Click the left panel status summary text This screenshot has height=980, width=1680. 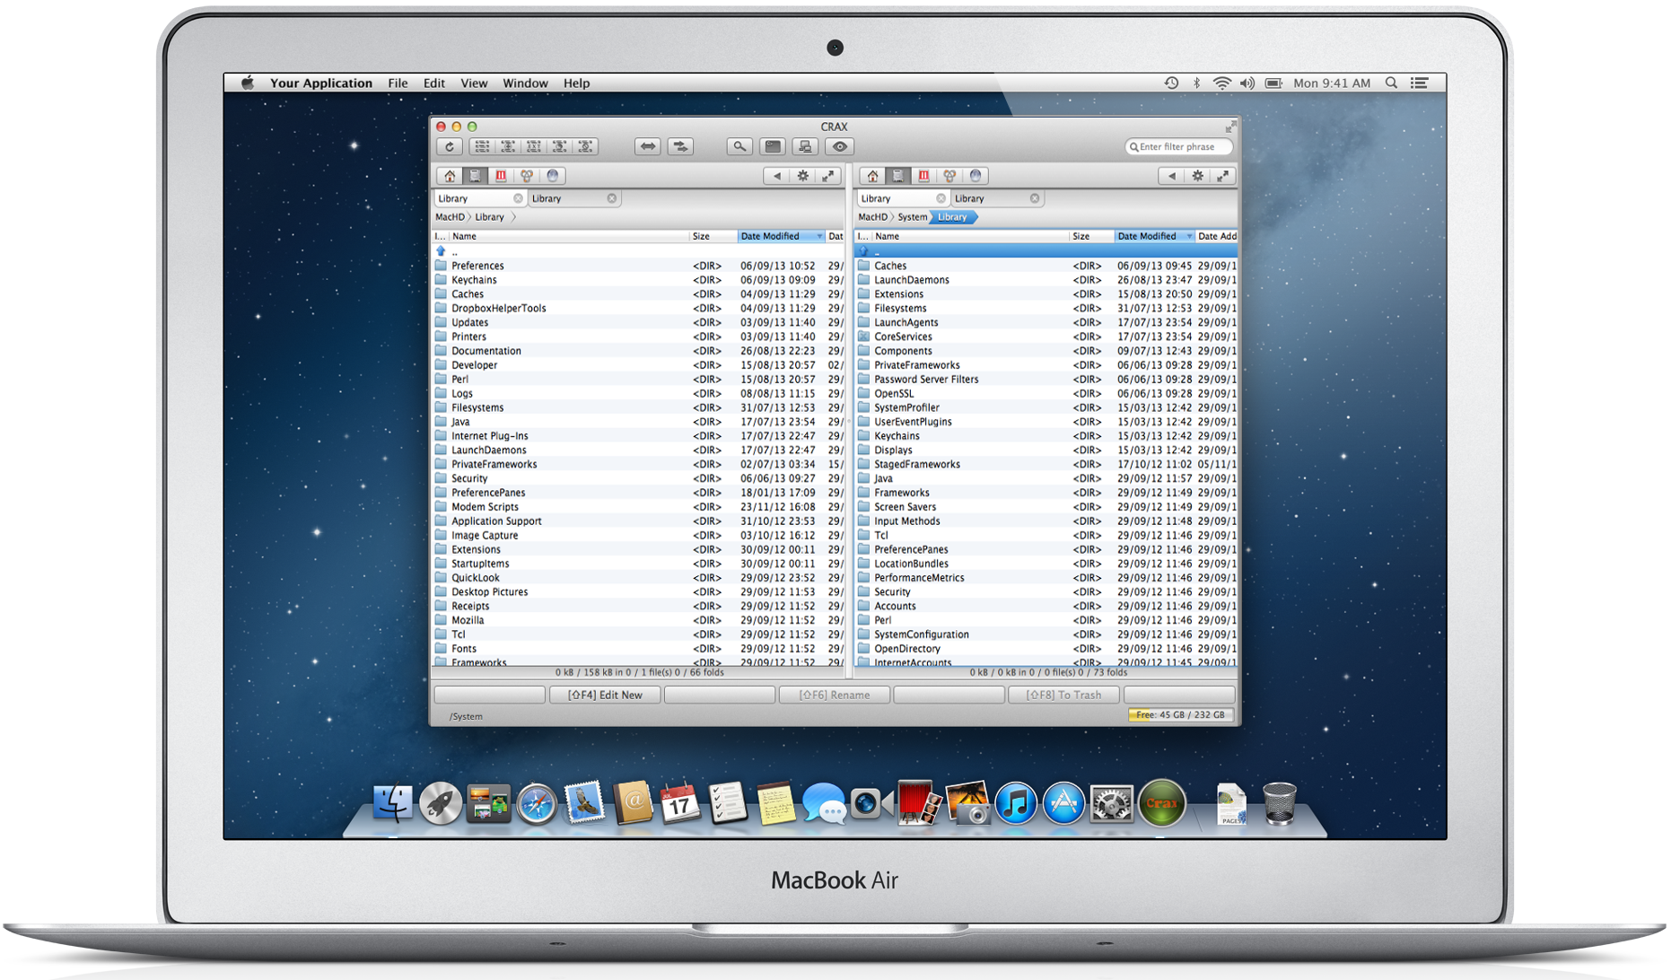click(x=639, y=672)
